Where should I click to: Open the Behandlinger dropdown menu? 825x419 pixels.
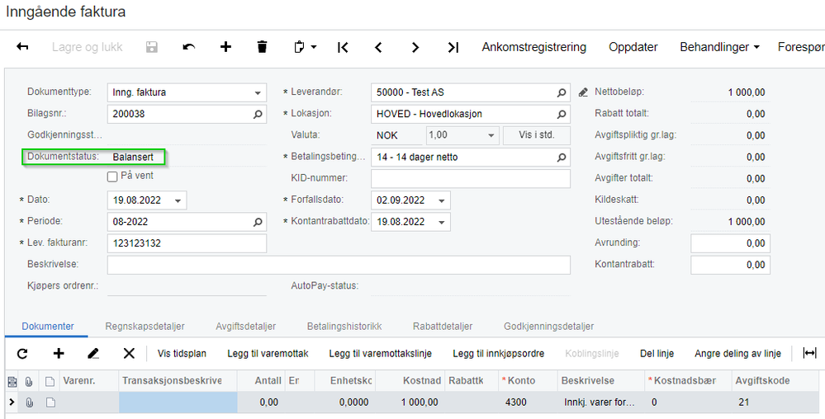(x=720, y=47)
